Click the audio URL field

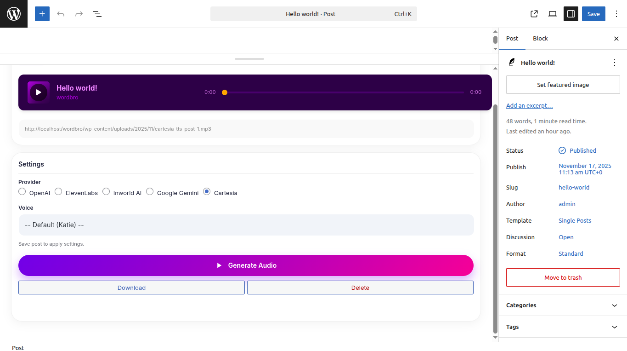tap(246, 129)
